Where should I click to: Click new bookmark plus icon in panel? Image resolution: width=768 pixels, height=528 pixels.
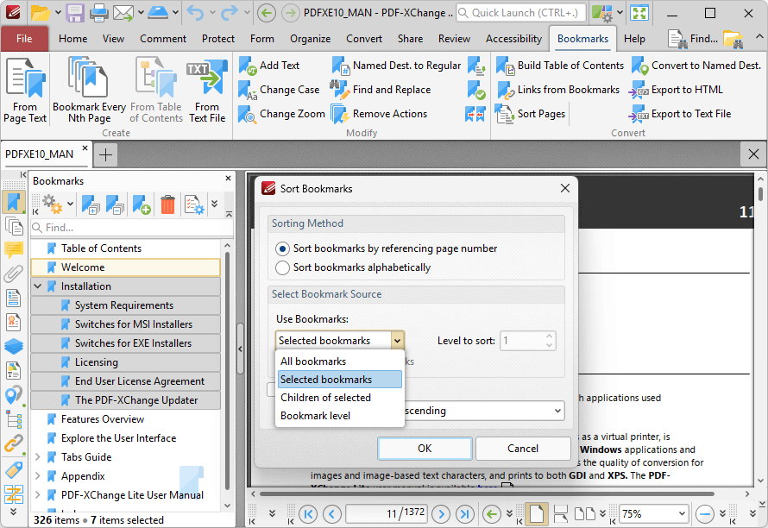[142, 204]
